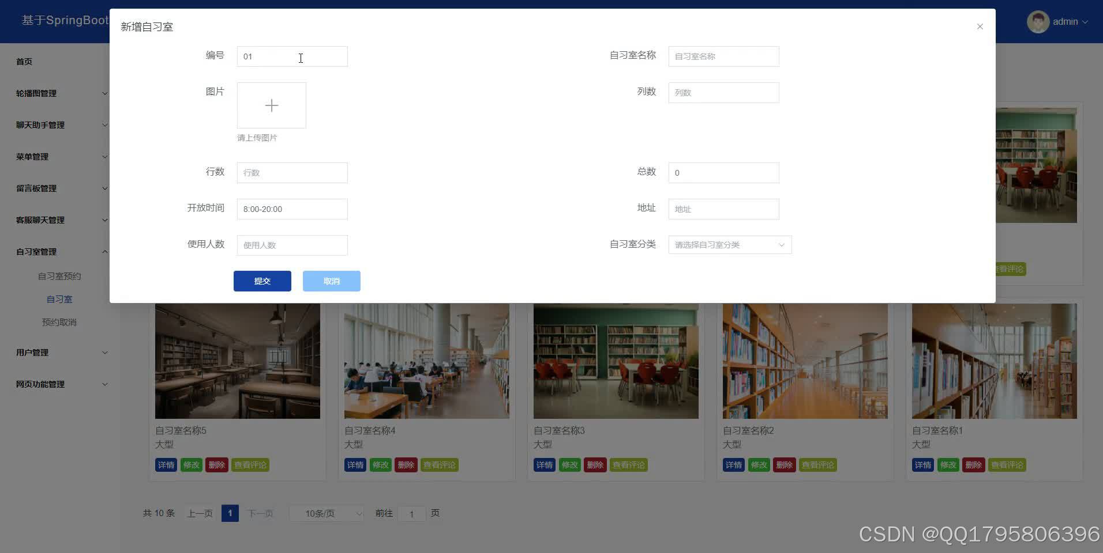This screenshot has width=1103, height=553.
Task: Click the 编号 input field
Action: 292,56
